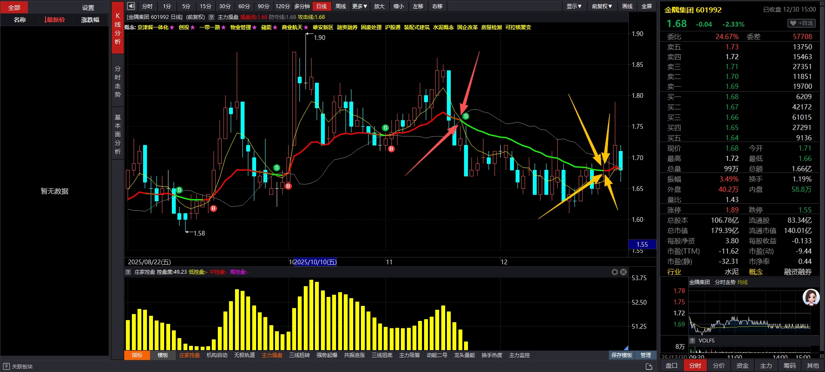The width and height of the screenshot is (825, 372).
Task: Click the 全屏 fullscreen button
Action: click(647, 6)
